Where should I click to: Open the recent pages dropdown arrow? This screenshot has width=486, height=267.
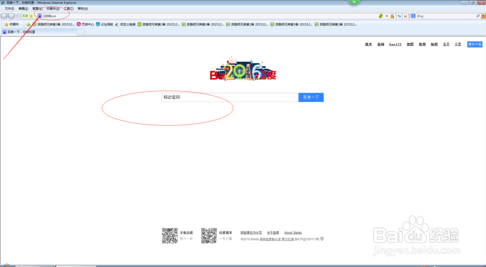click(17, 16)
